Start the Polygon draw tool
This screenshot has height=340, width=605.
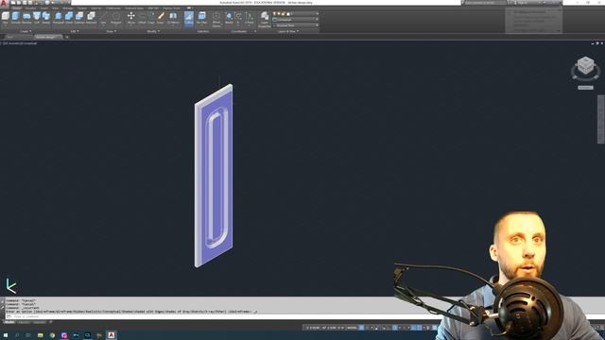tap(115, 17)
